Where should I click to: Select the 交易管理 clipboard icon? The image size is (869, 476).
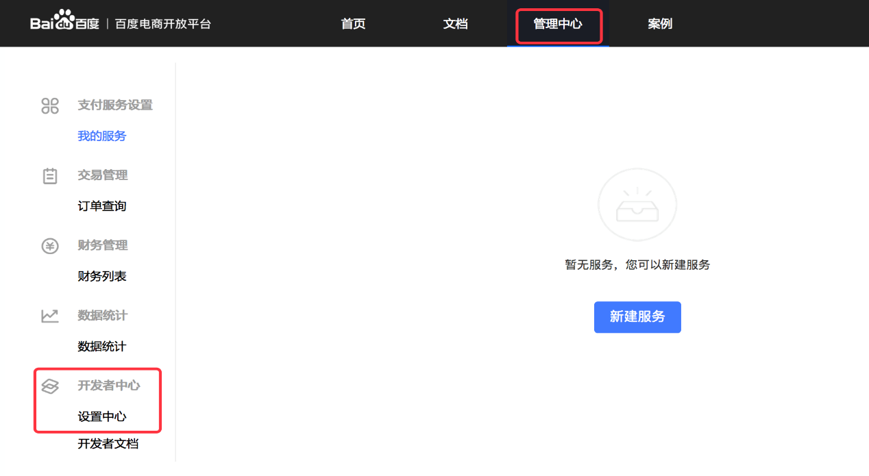click(49, 175)
